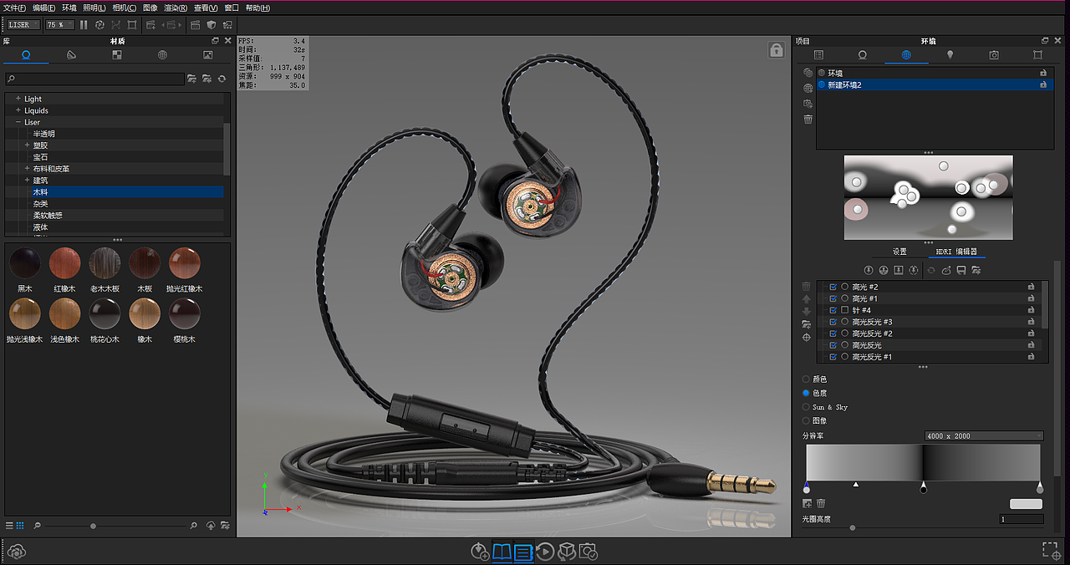Expand the Liquids folder in library tree
The width and height of the screenshot is (1070, 565).
click(x=18, y=110)
